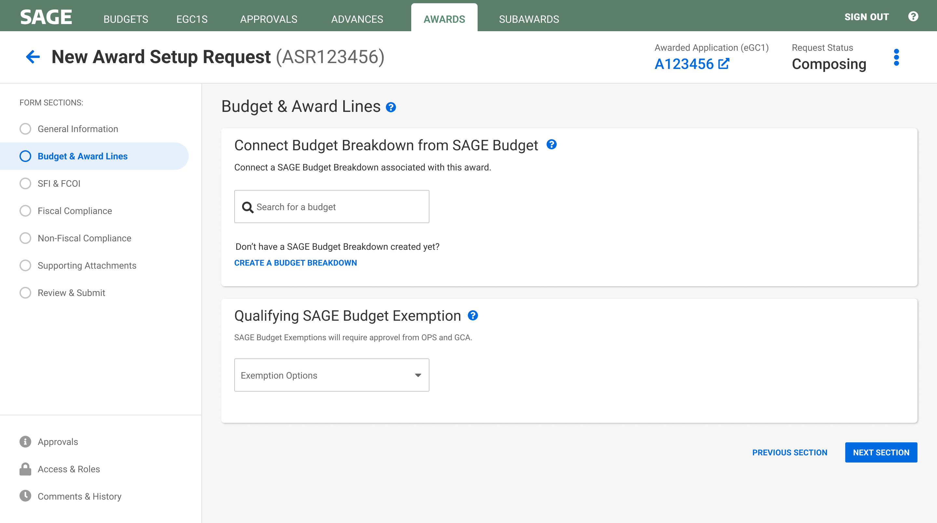Click the back arrow next to New Award Setup Request
The height and width of the screenshot is (523, 937).
click(x=33, y=56)
